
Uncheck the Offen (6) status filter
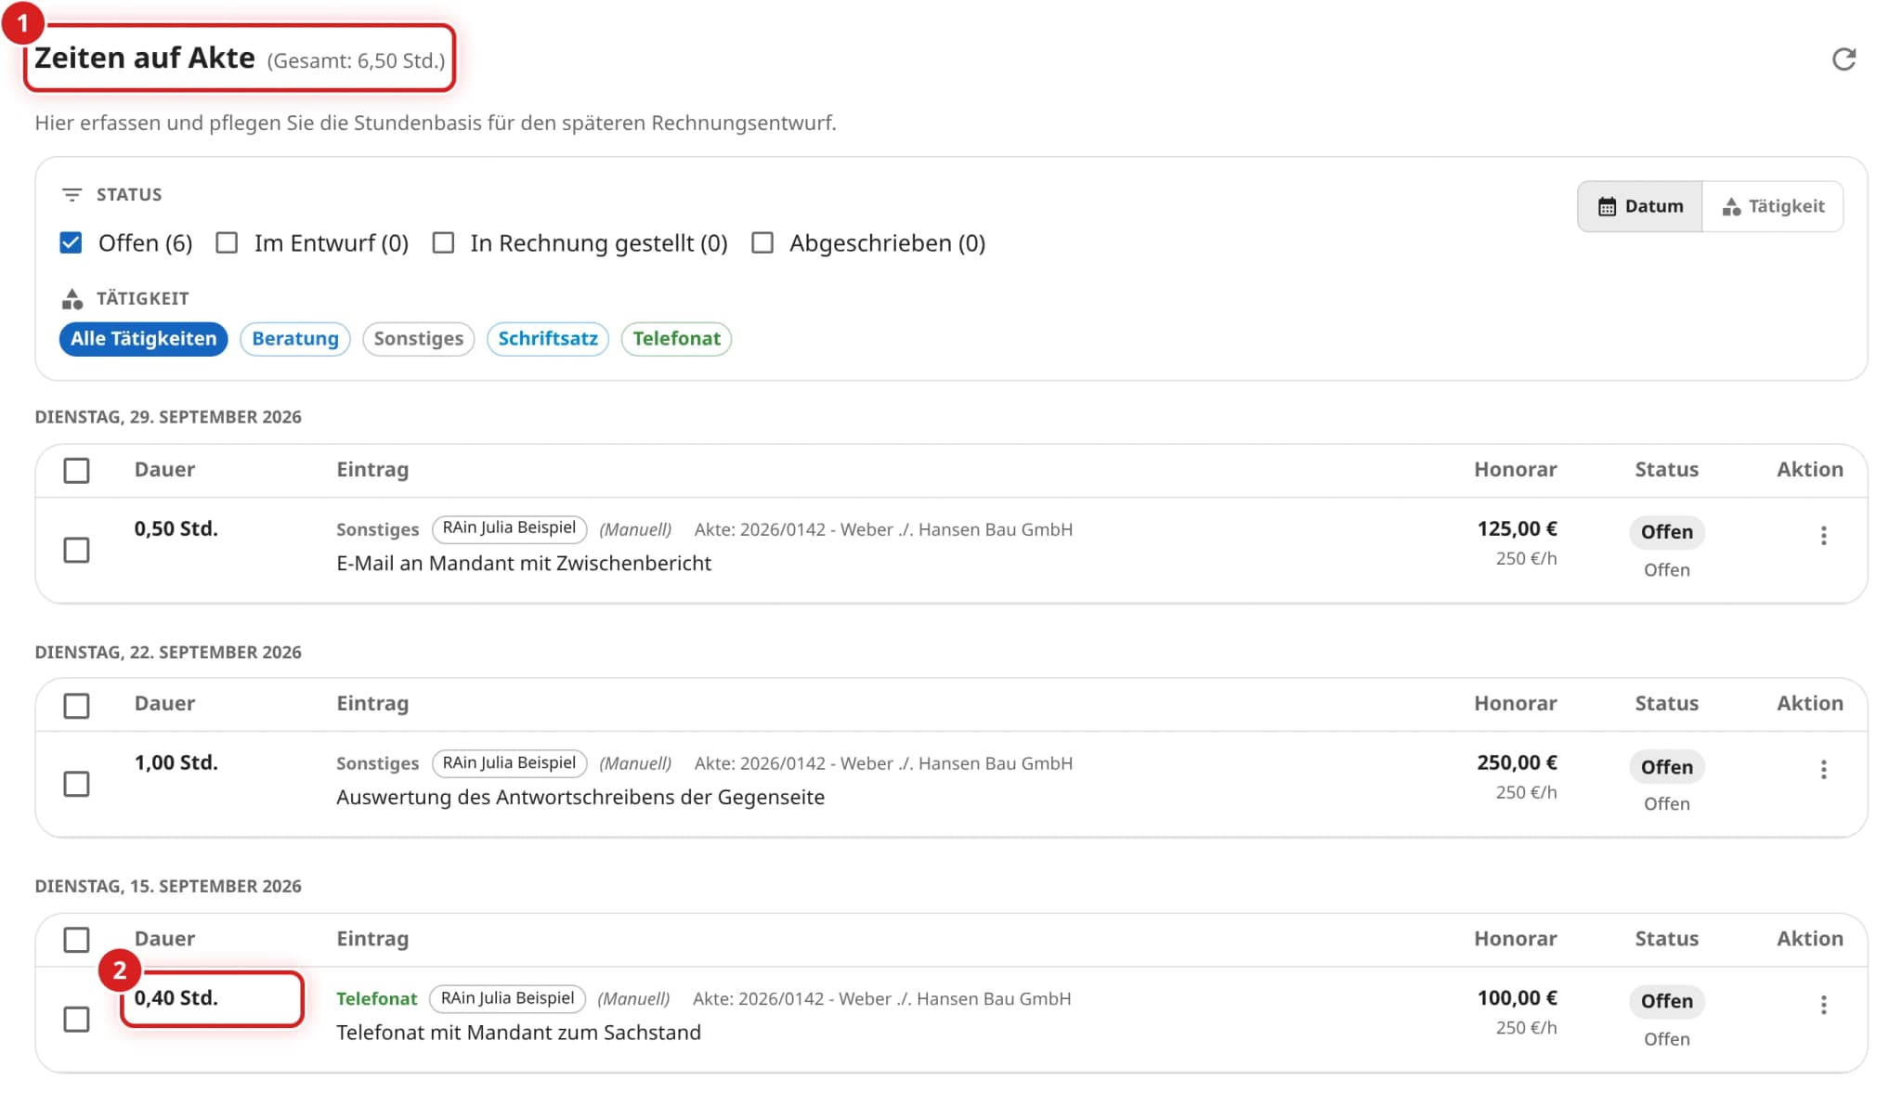coord(71,243)
